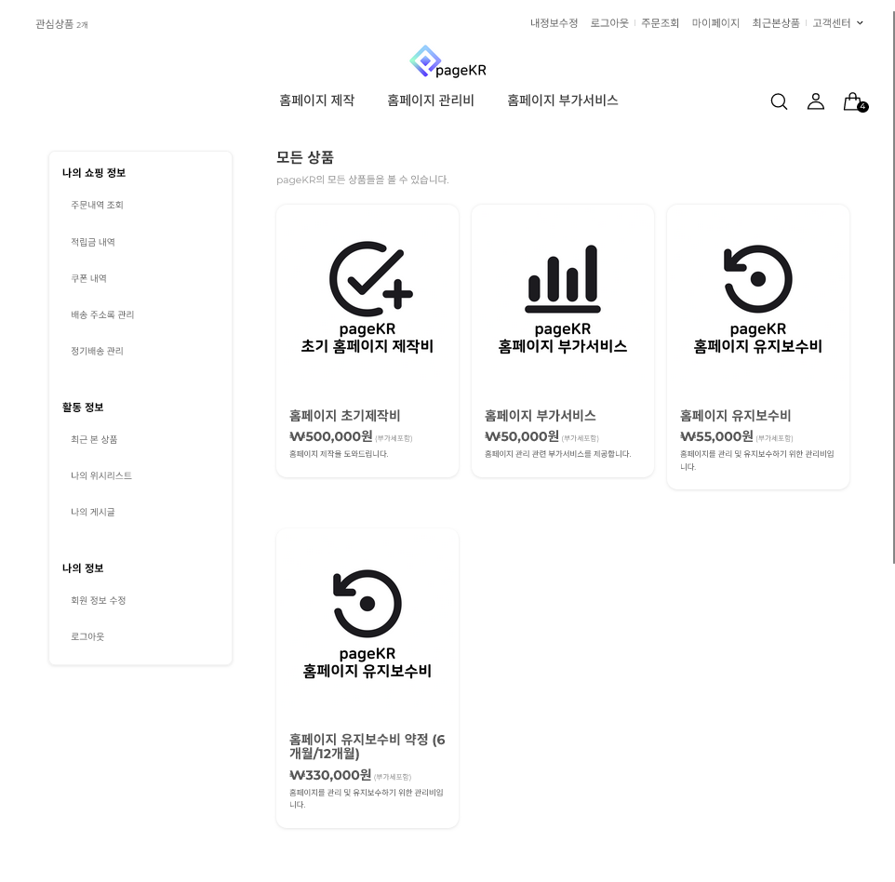Open 최근 본 상품 in sidebar
The image size is (895, 882).
[x=94, y=439]
